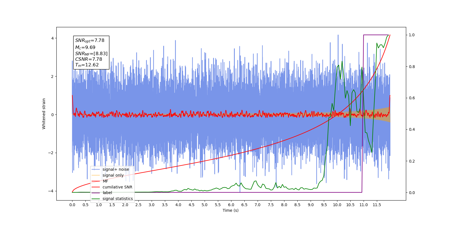Click the right-axis tick label 0.4

click(x=412, y=129)
